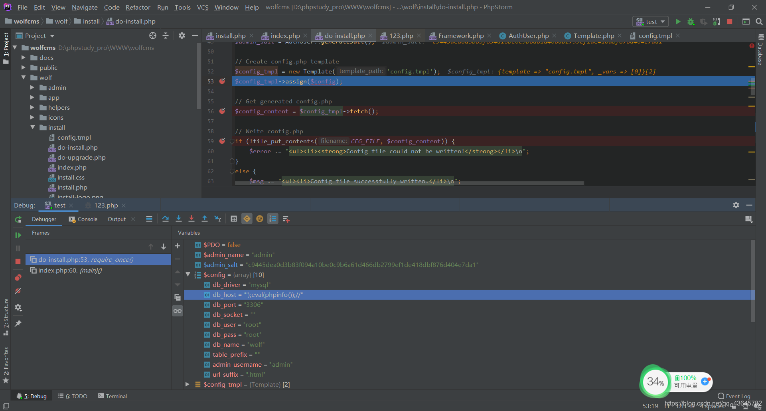
Task: Click Show Execution Point icon
Action: point(149,219)
